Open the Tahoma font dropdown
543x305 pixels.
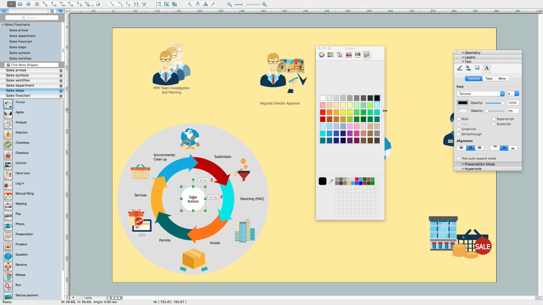[480, 94]
